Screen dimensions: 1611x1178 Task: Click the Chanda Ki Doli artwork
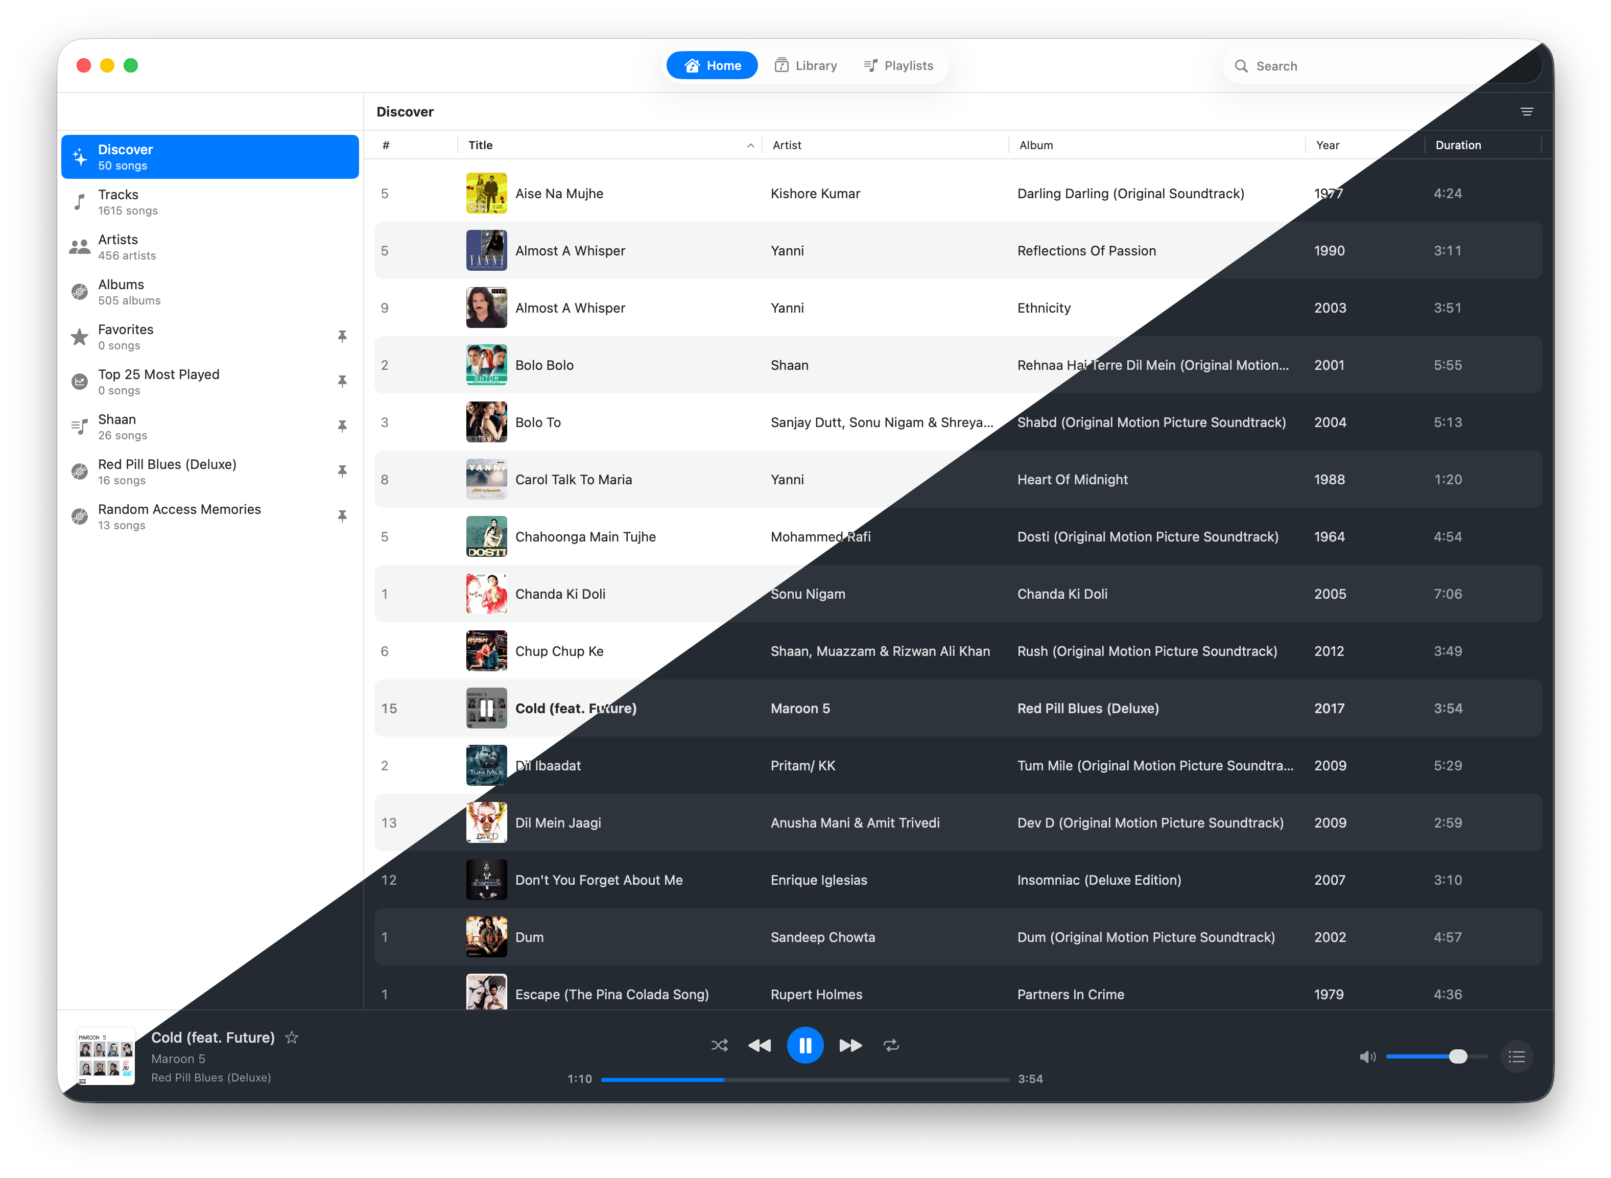486,593
